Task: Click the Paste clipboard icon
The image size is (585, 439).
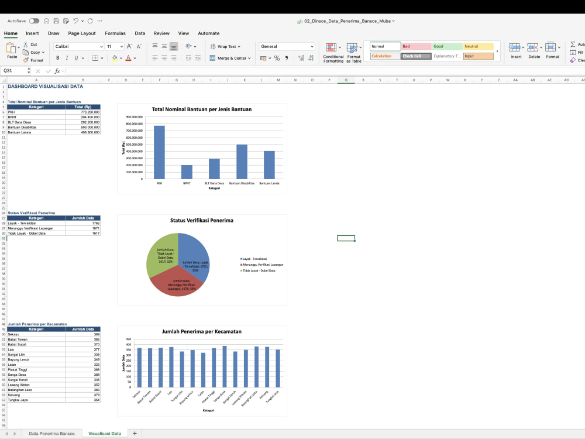Action: pyautogui.click(x=11, y=48)
